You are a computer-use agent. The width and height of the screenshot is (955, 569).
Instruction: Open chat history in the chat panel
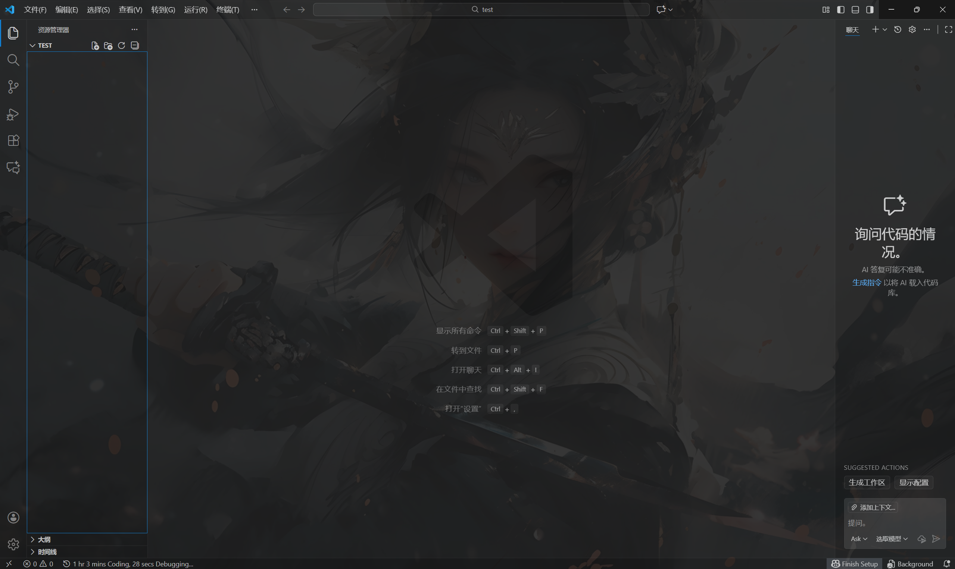point(897,29)
